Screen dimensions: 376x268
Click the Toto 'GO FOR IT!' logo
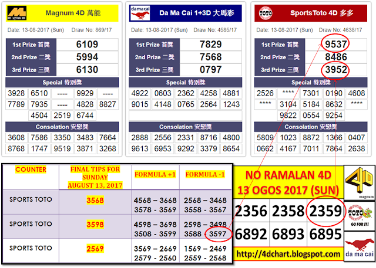pyautogui.click(x=360, y=216)
